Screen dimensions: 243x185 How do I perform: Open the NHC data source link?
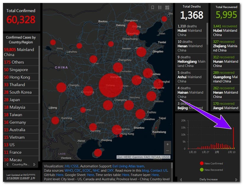pyautogui.click(x=96, y=170)
